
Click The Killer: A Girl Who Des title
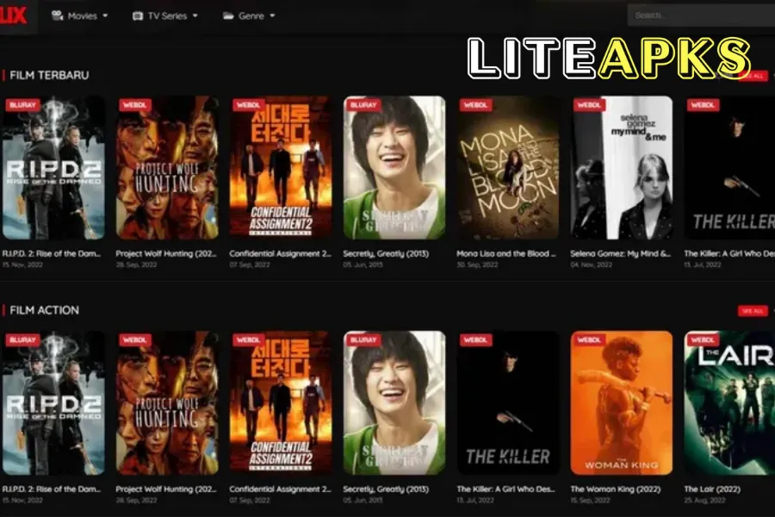point(506,489)
